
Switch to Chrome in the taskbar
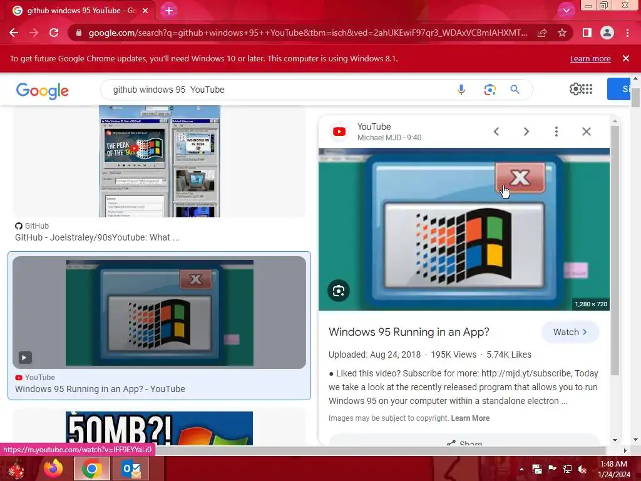click(91, 469)
